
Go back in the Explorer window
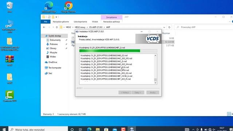pyautogui.click(x=44, y=27)
